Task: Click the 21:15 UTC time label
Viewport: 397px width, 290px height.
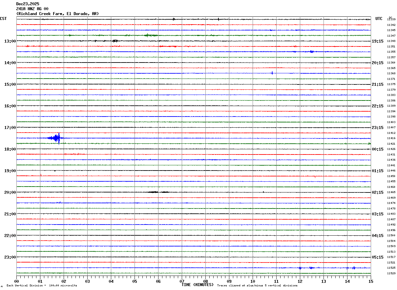Action: point(378,84)
